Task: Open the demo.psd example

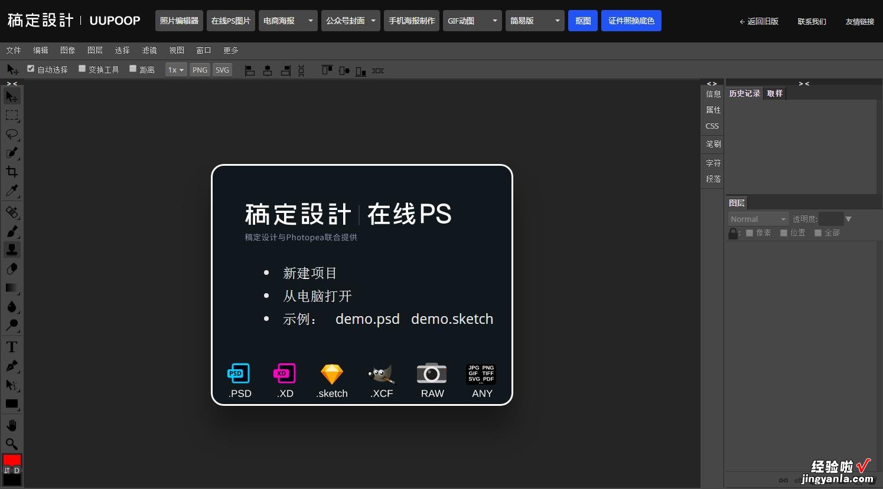Action: pyautogui.click(x=367, y=319)
